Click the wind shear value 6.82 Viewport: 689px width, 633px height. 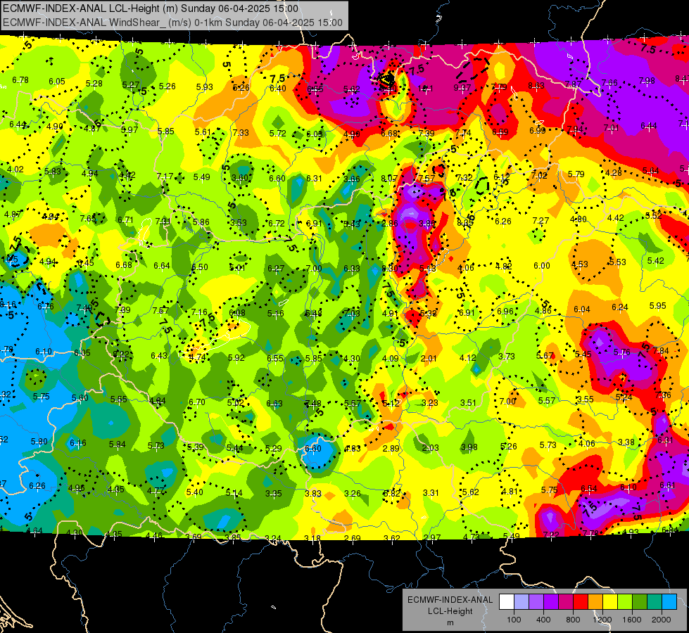(391, 494)
